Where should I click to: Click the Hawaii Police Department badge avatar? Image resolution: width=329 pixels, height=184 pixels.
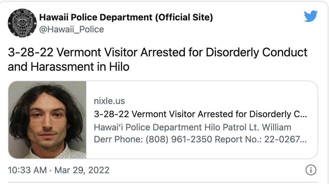[x=22, y=23]
